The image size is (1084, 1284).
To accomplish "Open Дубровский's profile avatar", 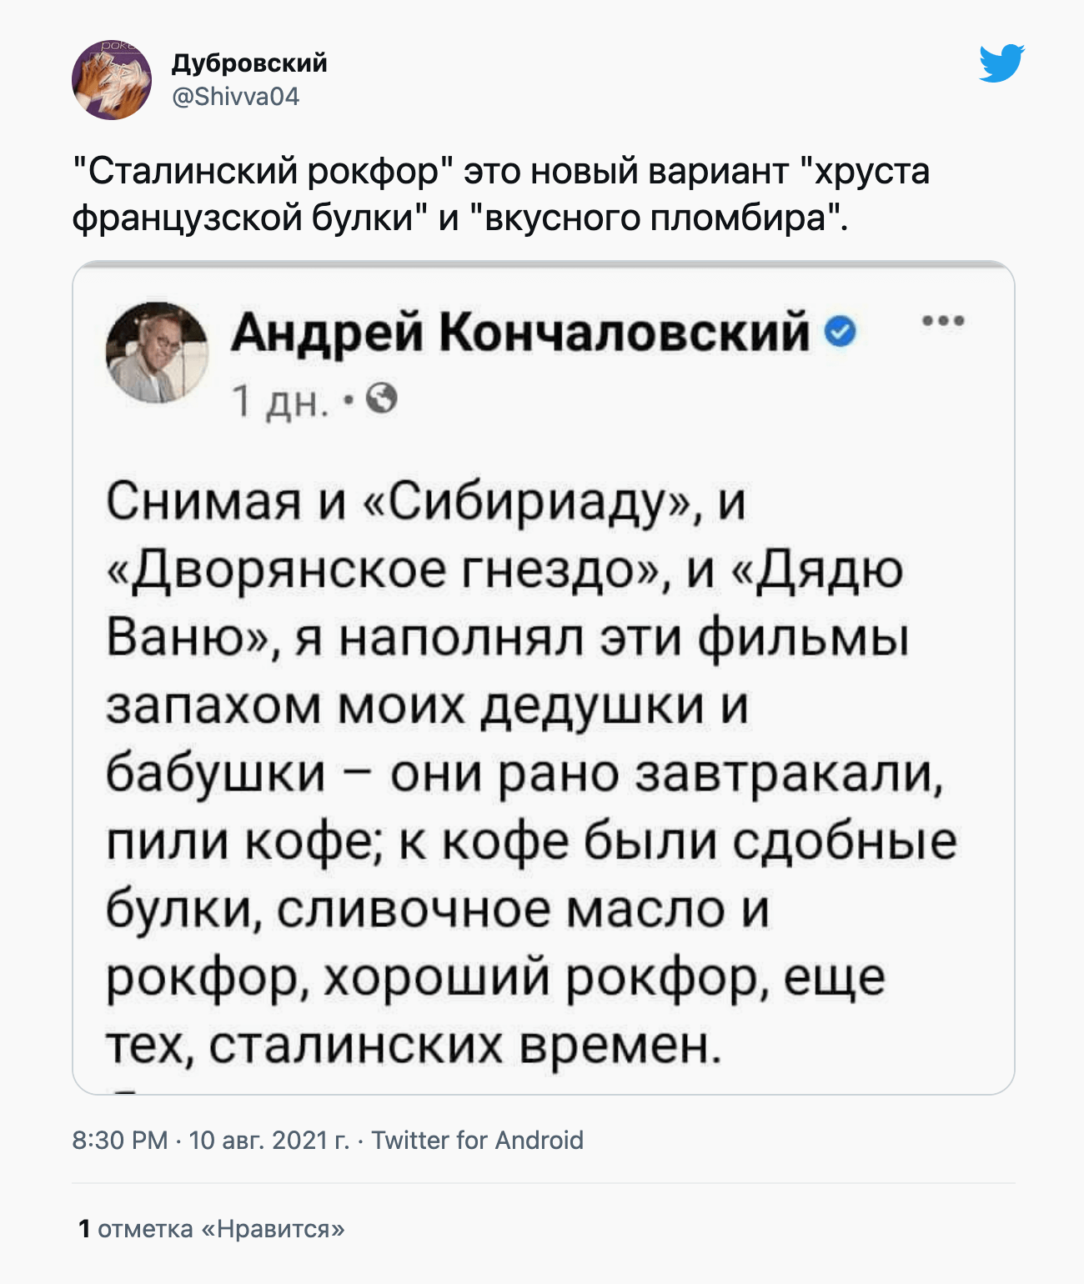I will point(112,79).
